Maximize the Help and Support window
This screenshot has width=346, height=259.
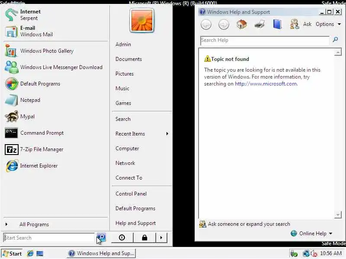330,12
